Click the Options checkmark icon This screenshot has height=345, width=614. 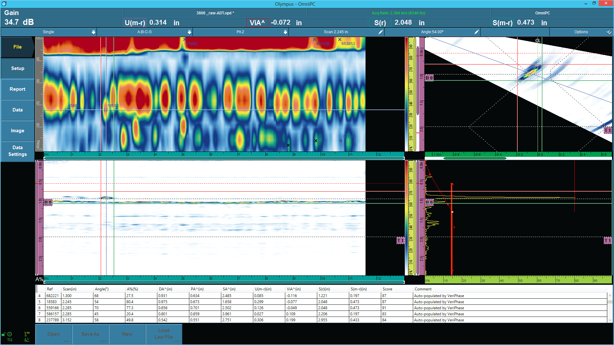(609, 32)
